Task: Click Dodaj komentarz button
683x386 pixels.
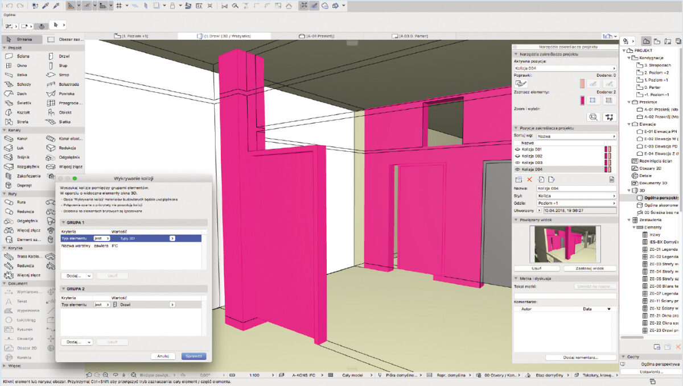Action: point(581,358)
